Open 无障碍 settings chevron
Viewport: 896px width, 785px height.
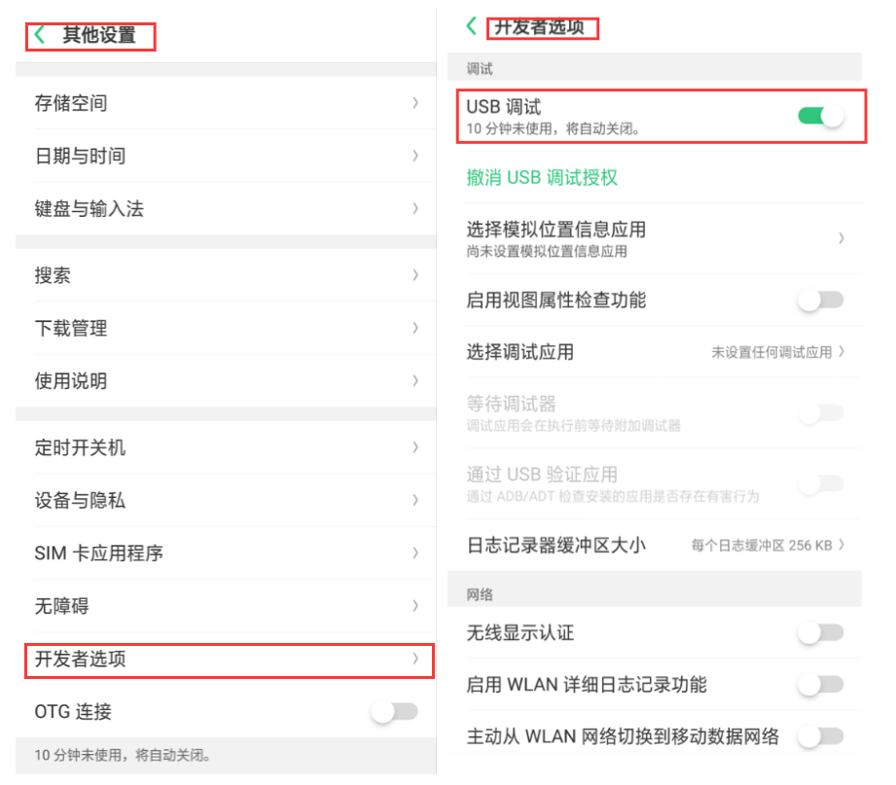click(x=415, y=606)
